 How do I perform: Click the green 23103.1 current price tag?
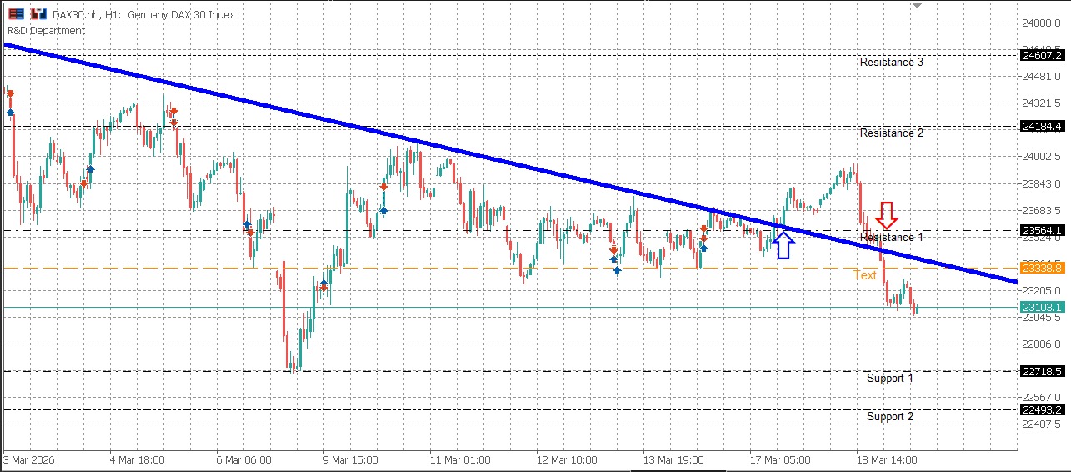click(1041, 308)
